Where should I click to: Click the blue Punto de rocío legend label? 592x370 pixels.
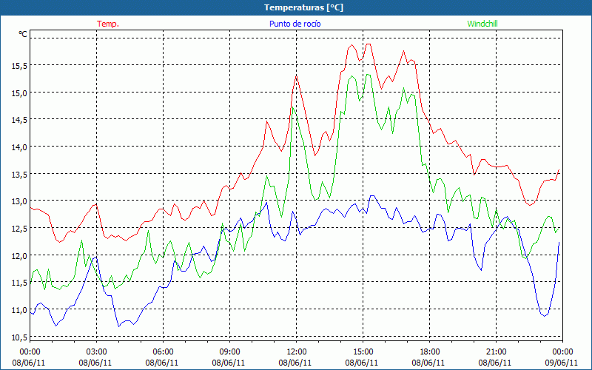click(x=295, y=24)
